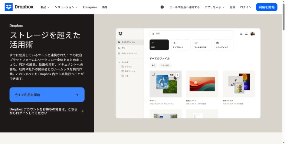
Task: Click the globe language selector icon
Action: [162, 7]
